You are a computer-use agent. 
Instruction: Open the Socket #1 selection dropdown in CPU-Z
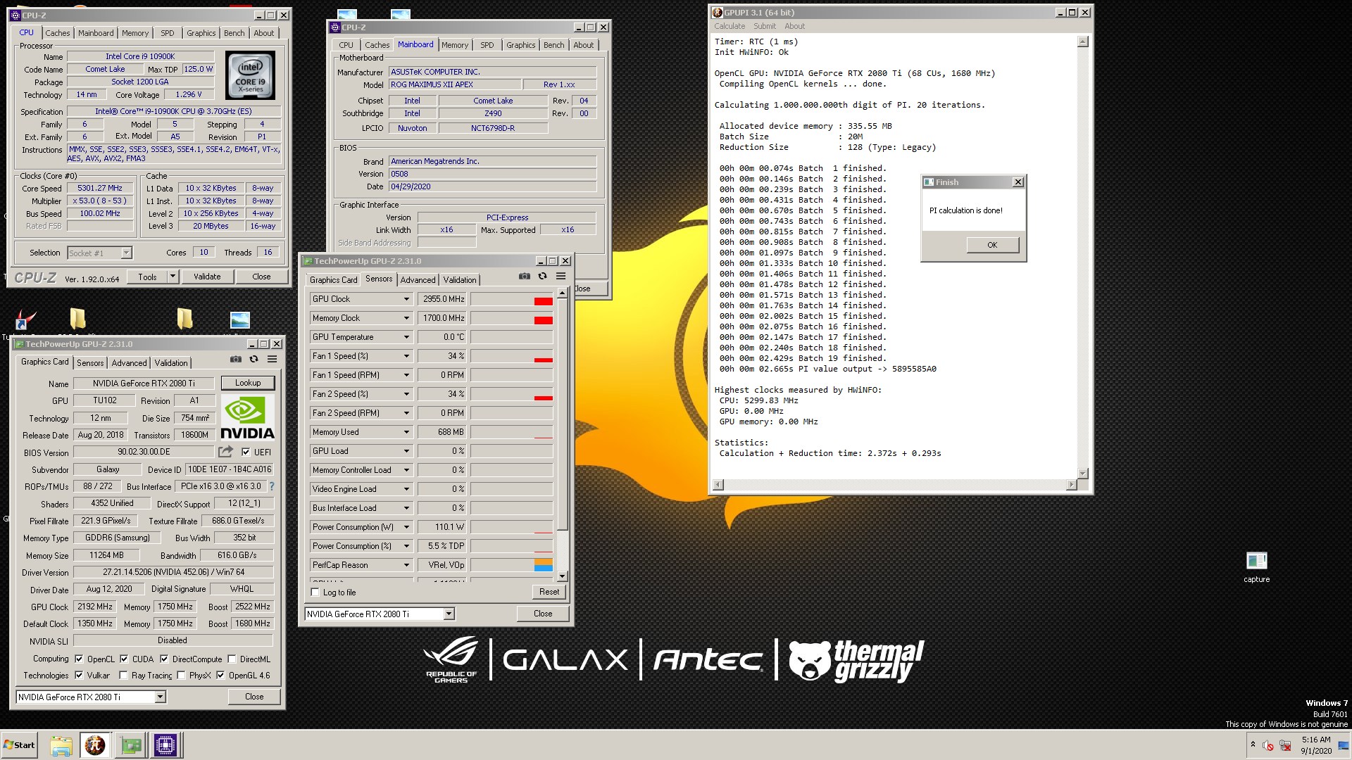point(126,253)
